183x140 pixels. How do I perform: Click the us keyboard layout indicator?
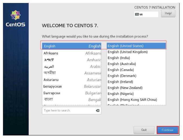[x=146, y=14]
